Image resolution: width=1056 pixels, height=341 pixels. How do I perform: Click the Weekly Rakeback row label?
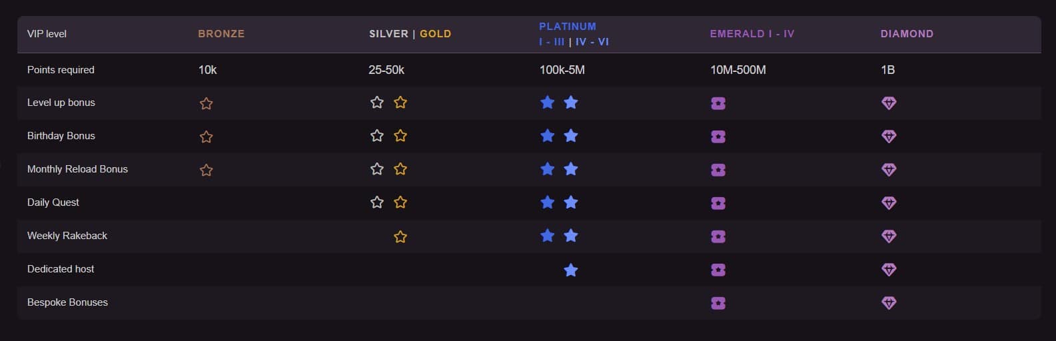click(67, 236)
